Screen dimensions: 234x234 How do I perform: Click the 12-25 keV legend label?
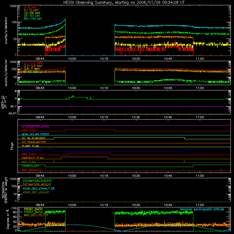coord(32,13)
